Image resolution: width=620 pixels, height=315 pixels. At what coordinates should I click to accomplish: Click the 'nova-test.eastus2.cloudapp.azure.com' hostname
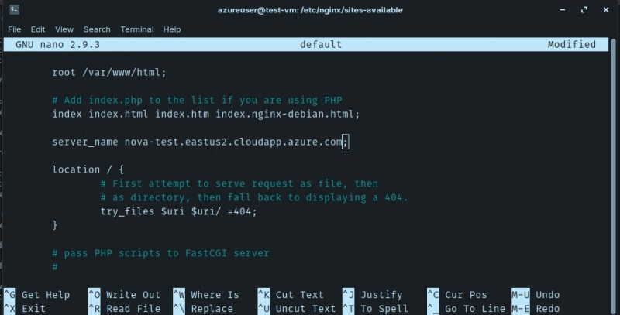point(233,142)
